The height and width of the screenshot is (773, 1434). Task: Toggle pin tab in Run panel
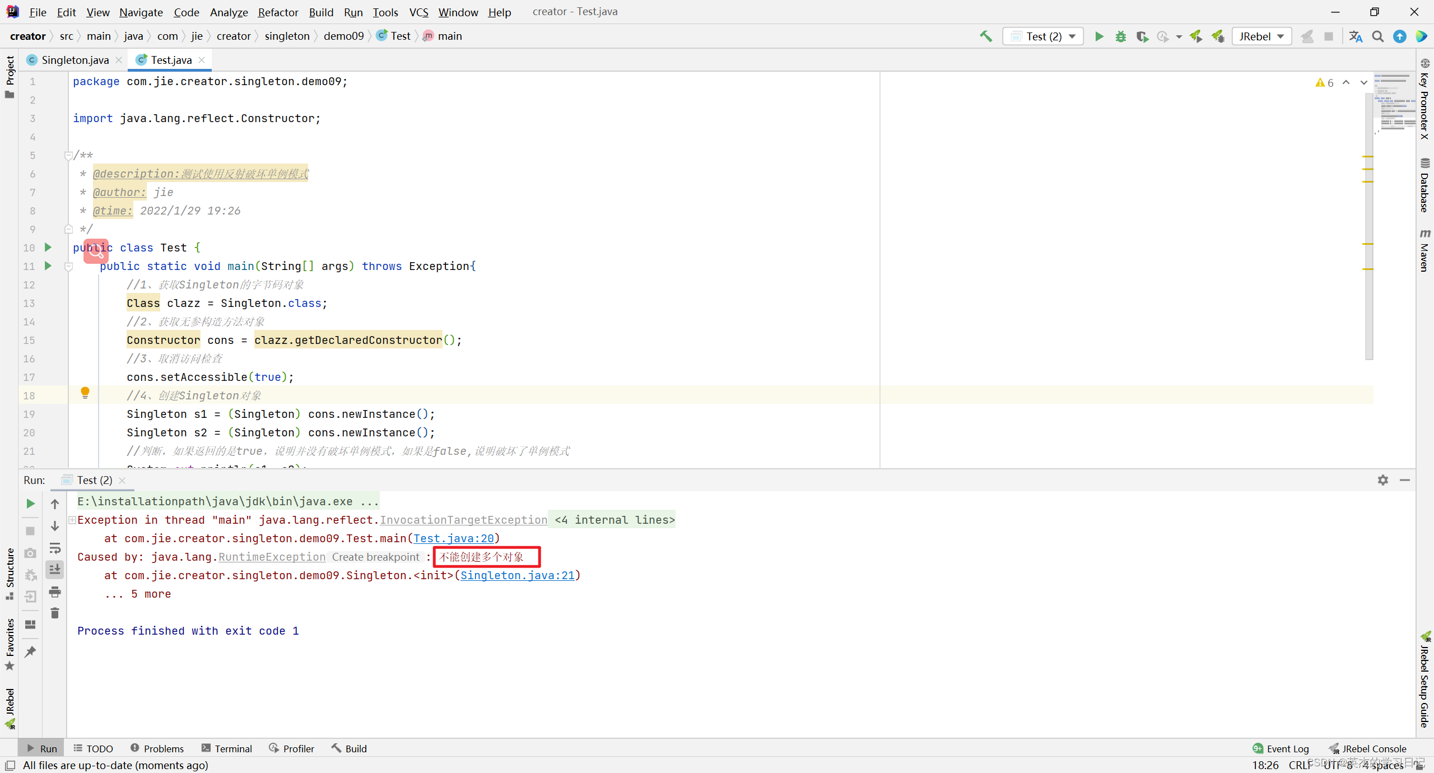[x=30, y=651]
